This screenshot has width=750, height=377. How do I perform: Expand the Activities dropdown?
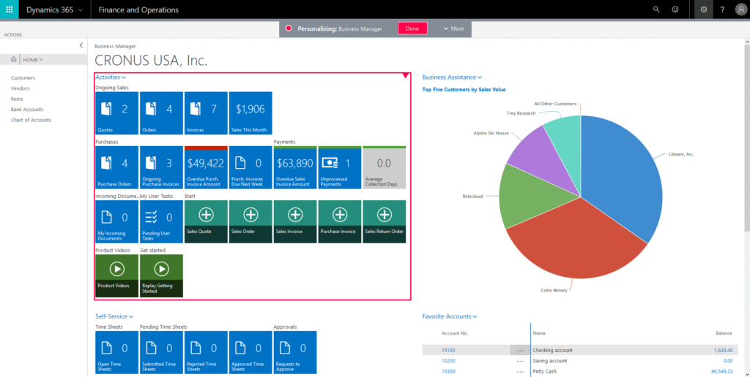(x=111, y=77)
